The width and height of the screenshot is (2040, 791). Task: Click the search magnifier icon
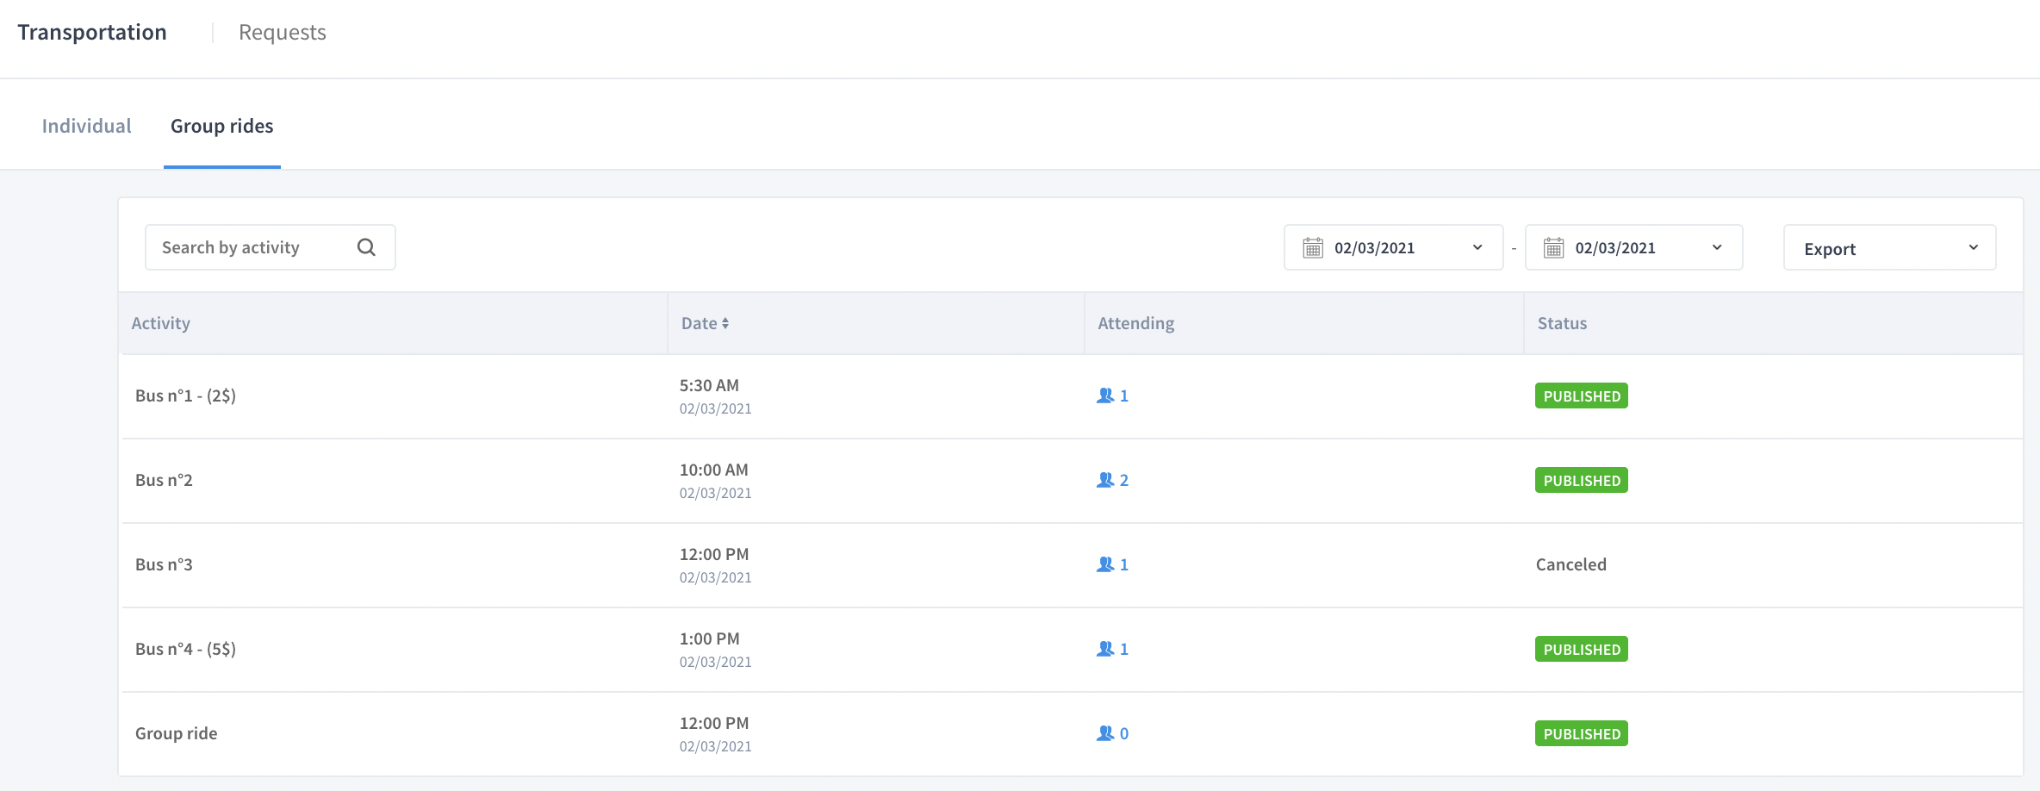coord(366,247)
